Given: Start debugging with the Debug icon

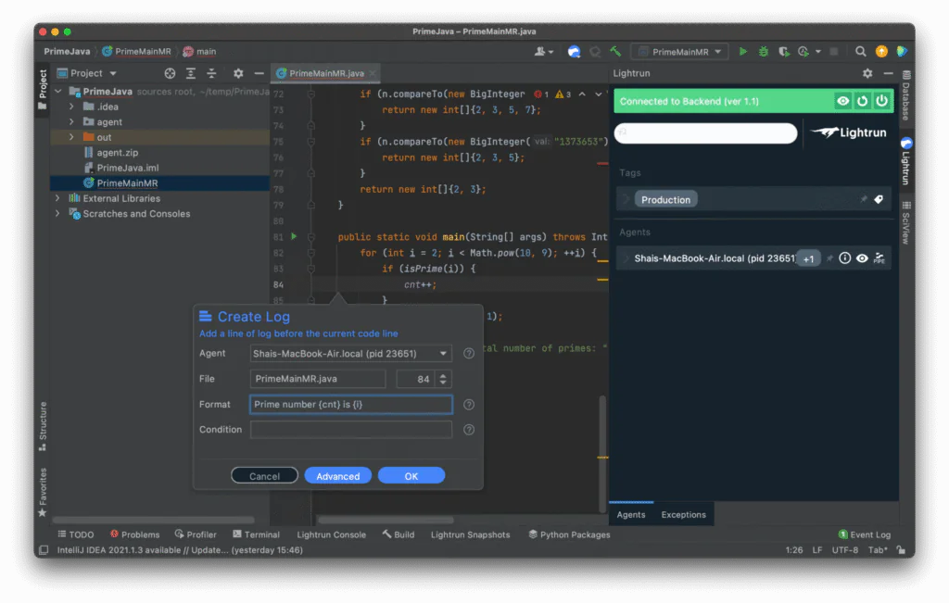Looking at the screenshot, I should [x=764, y=51].
